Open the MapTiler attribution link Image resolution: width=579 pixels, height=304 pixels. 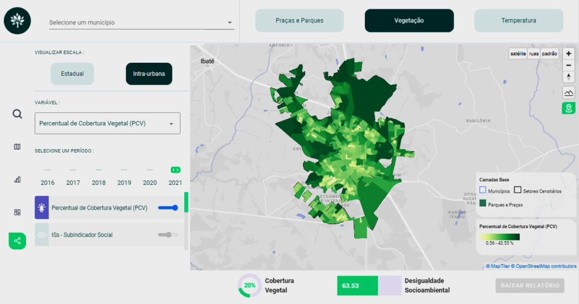[x=498, y=266]
